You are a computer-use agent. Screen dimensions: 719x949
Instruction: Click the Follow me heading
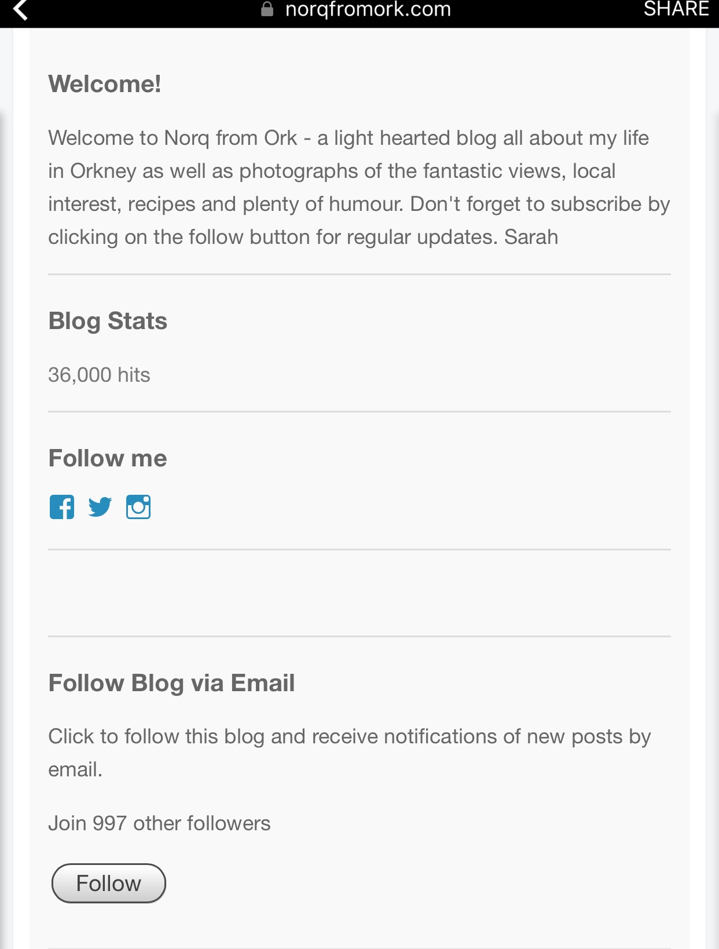tap(108, 458)
